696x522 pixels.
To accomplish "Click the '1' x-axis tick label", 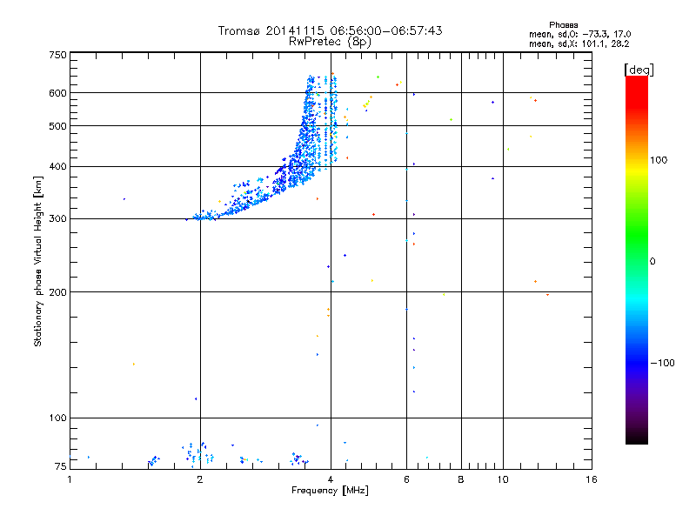I will coord(70,479).
